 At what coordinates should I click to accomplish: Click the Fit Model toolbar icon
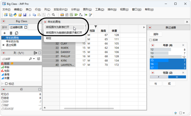tap(86, 15)
